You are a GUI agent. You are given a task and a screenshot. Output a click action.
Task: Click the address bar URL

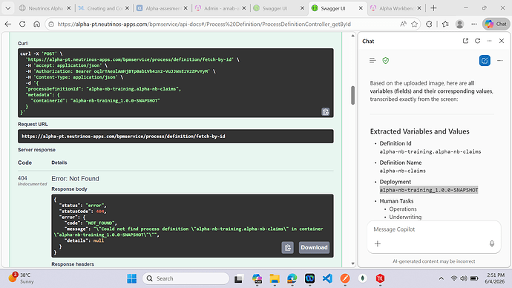(x=204, y=24)
